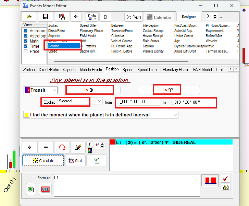Enable the Price view checkbox
This screenshot has height=206, width=249.
[x=25, y=51]
